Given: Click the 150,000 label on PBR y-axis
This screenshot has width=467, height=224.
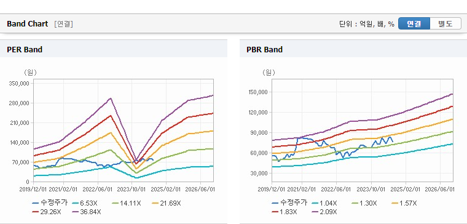Looking at the screenshot, I should [258, 92].
